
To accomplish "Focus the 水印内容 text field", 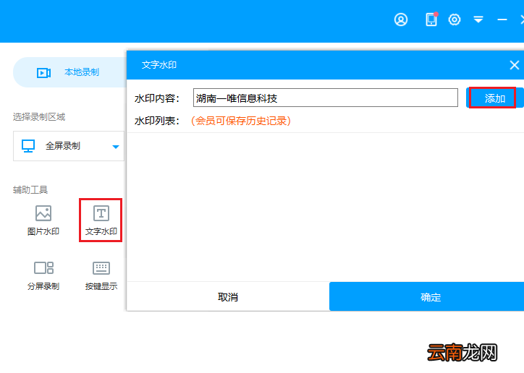I will 326,98.
